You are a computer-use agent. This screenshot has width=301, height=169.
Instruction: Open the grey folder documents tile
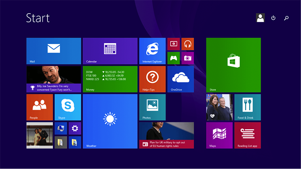click(x=61, y=142)
